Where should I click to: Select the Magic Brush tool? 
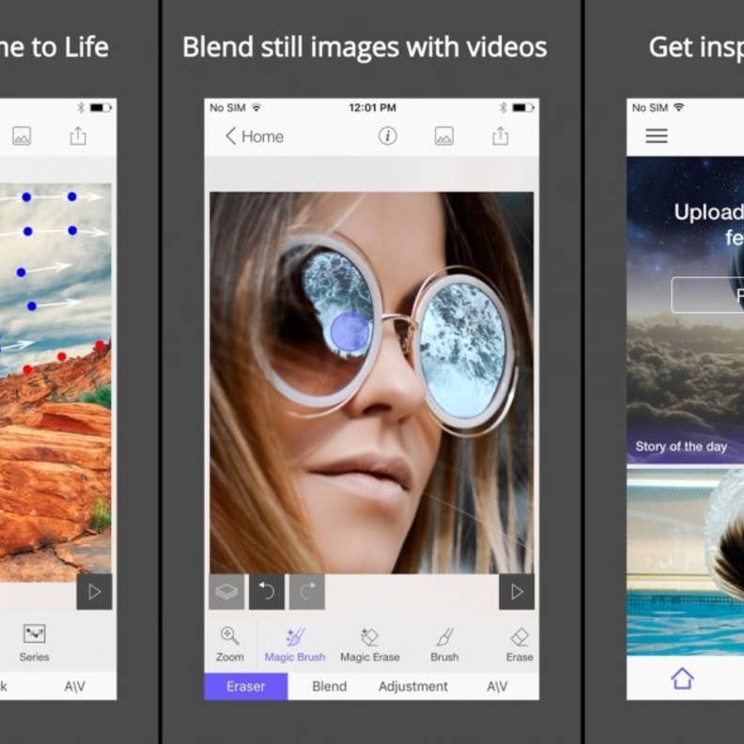click(295, 644)
